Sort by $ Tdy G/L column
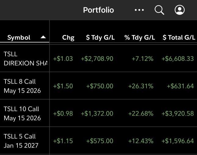This screenshot has height=155, width=197. pos(100,38)
